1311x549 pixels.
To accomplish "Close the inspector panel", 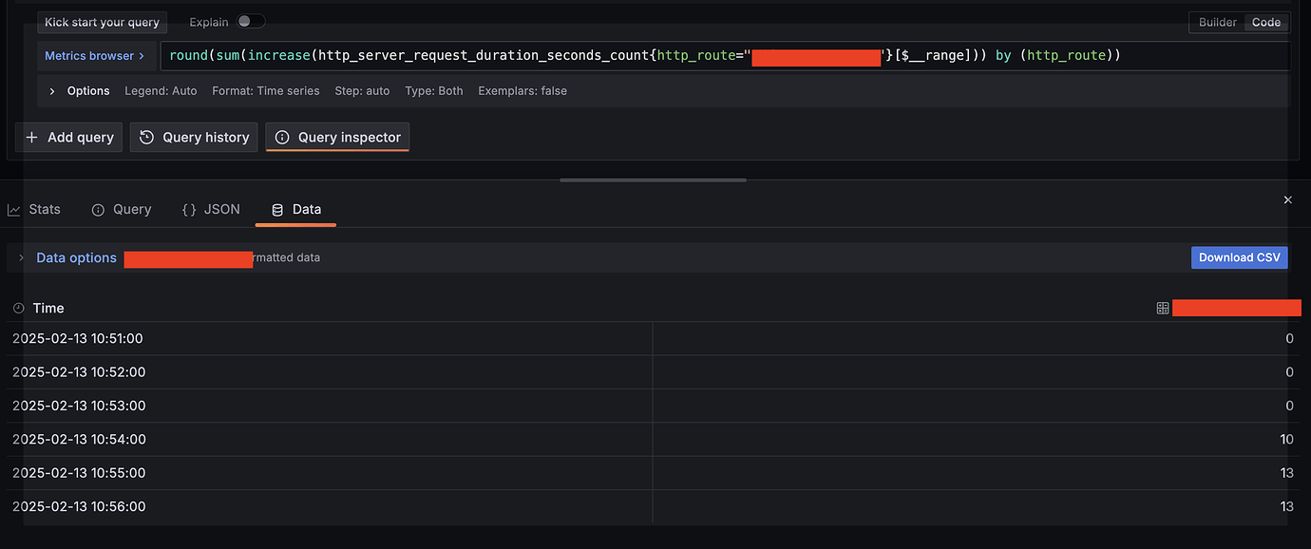I will [x=1287, y=199].
